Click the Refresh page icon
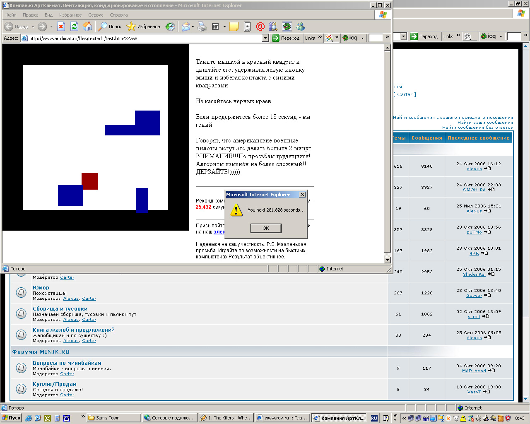This screenshot has height=424, width=530. [x=74, y=26]
